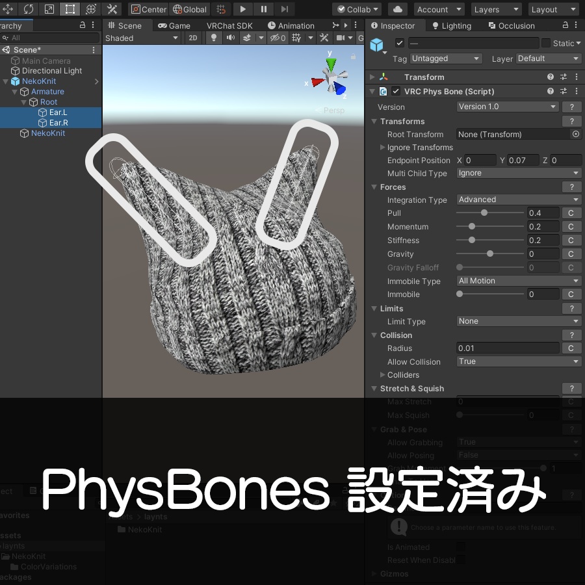585x585 pixels.
Task: Click Endpoint Position Y field
Action: click(x=523, y=161)
